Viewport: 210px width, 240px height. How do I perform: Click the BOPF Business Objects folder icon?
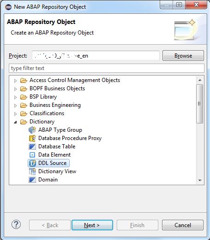pyautogui.click(x=24, y=88)
